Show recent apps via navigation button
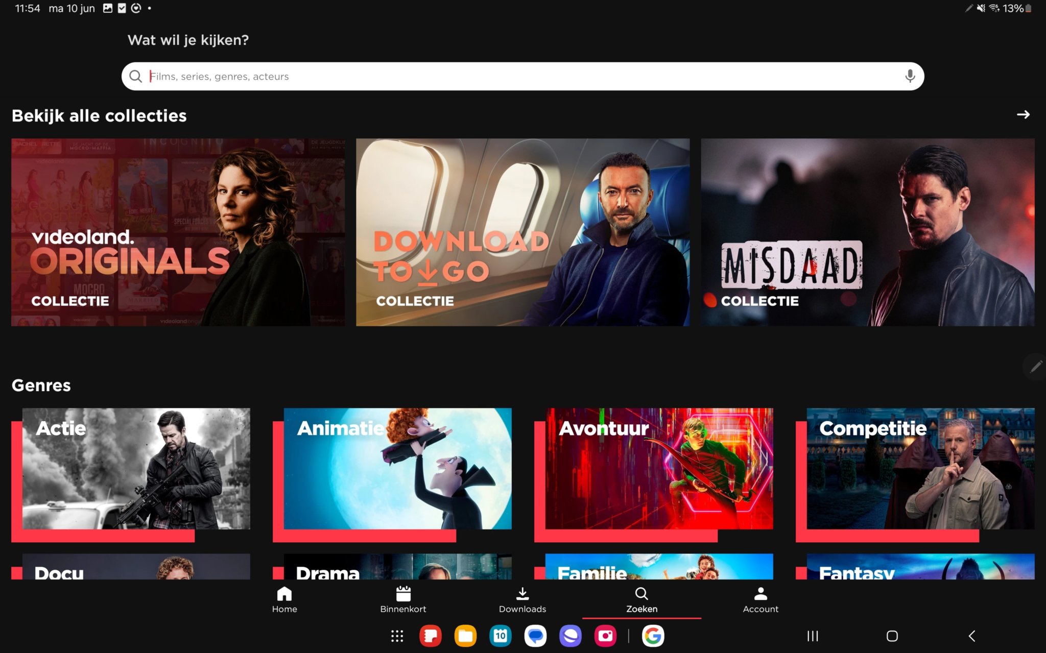Screen dimensions: 1046x653 pos(812,636)
